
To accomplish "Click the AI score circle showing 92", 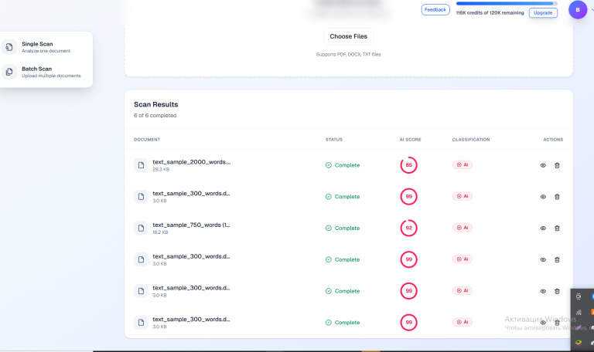I will point(408,228).
